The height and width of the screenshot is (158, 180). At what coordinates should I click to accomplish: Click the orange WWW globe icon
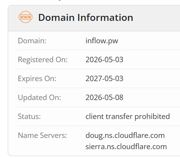(x=26, y=17)
